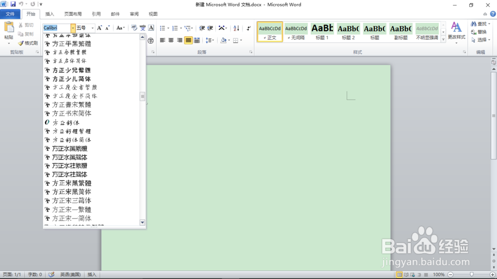The width and height of the screenshot is (497, 279).
Task: Click the Undo arrow in Quick Access
Action: pos(21,4)
